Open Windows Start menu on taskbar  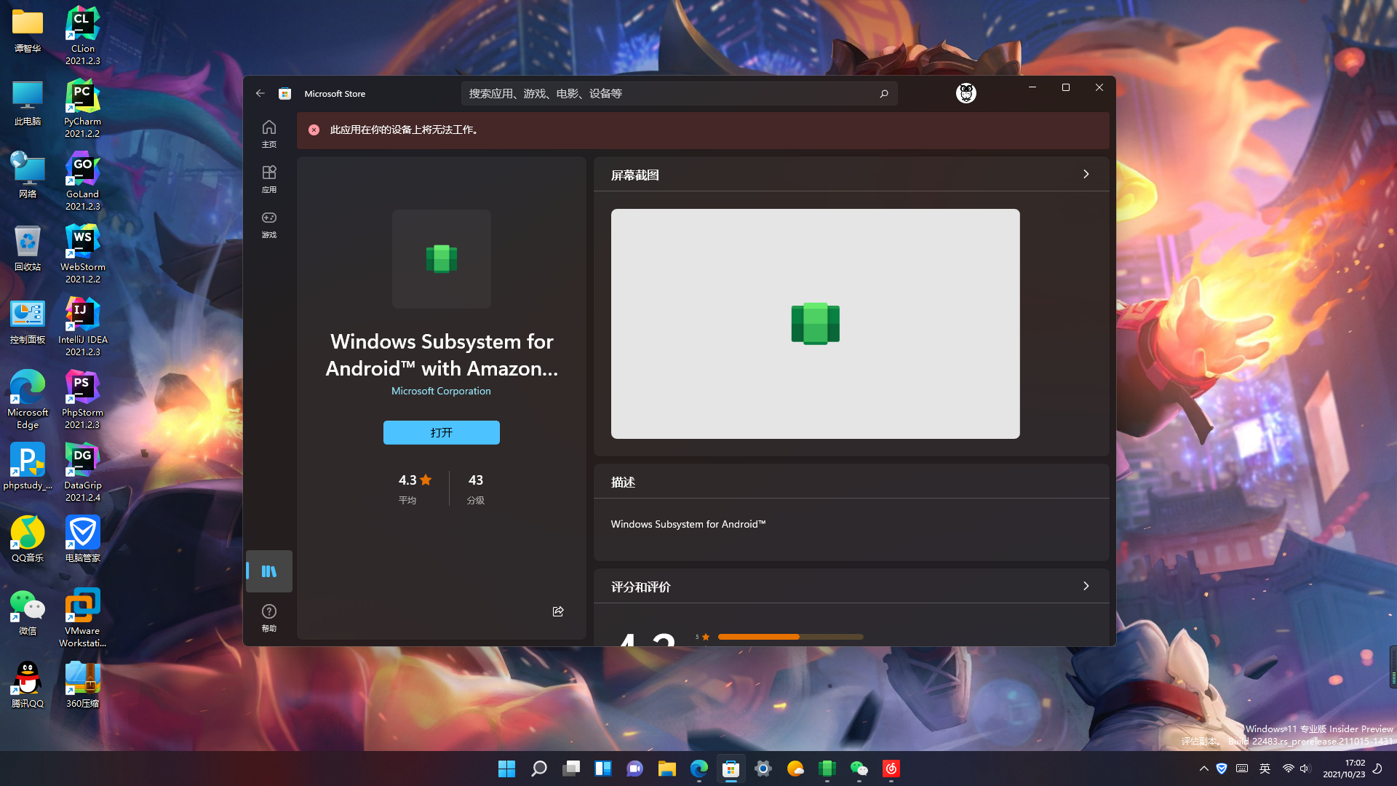click(x=506, y=769)
